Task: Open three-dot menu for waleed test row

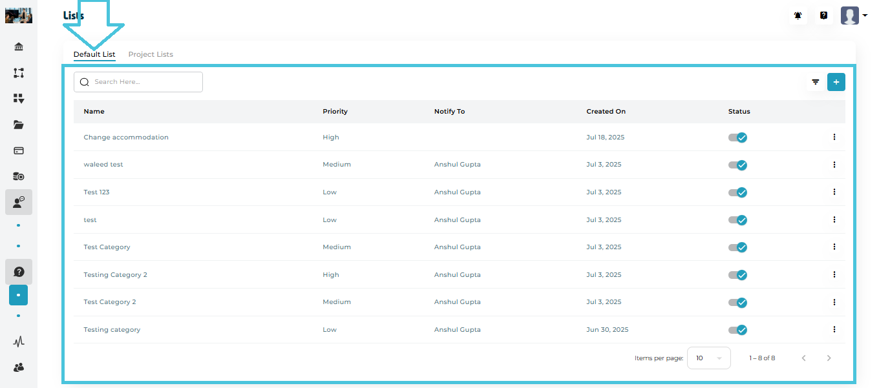Action: click(x=834, y=165)
